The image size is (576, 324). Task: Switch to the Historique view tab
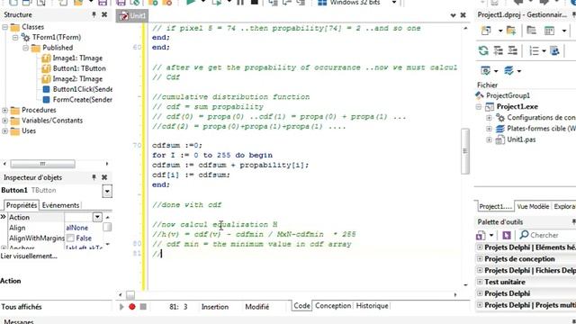372,306
